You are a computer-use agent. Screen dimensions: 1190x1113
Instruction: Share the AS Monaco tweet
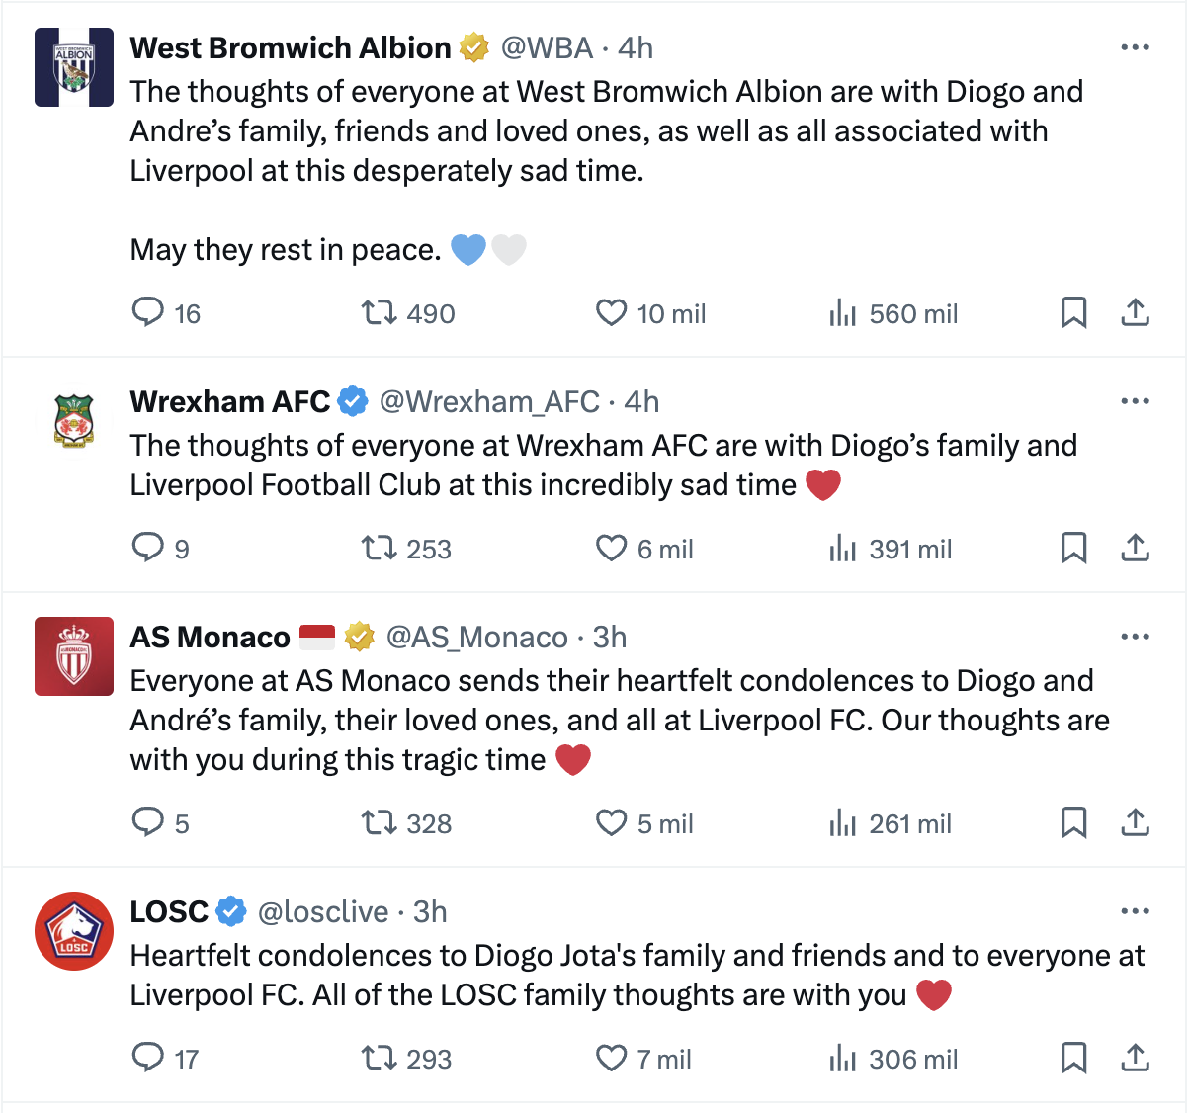[1136, 823]
